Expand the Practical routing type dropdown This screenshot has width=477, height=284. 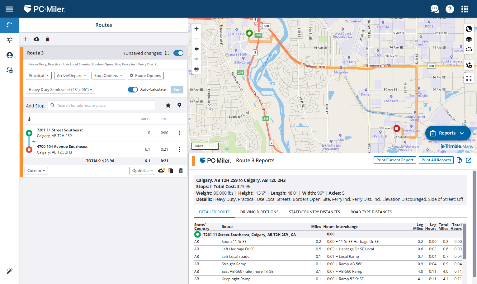point(39,76)
